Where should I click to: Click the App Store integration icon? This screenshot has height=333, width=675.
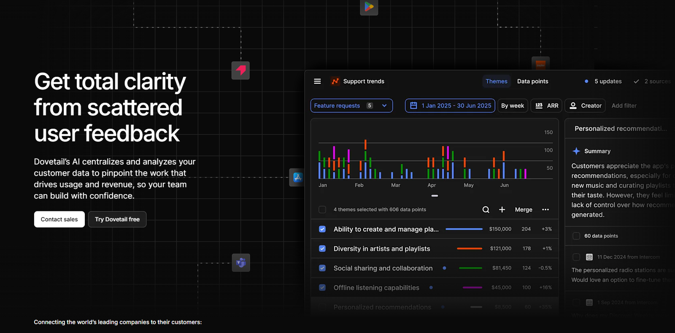297,177
